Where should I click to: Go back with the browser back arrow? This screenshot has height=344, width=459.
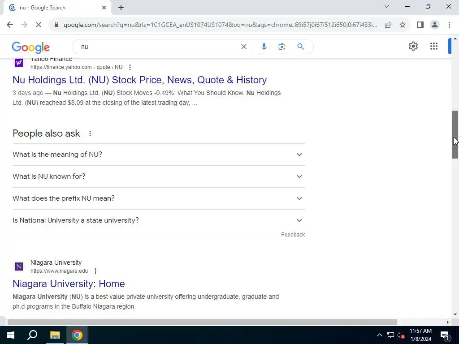coord(10,25)
